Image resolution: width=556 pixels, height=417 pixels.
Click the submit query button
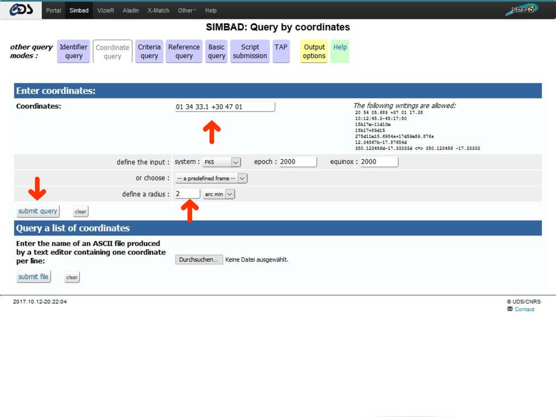pyautogui.click(x=37, y=211)
